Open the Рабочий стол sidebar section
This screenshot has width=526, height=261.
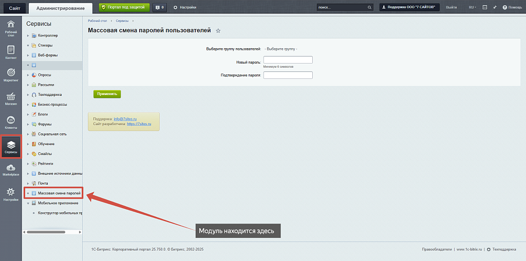10,28
